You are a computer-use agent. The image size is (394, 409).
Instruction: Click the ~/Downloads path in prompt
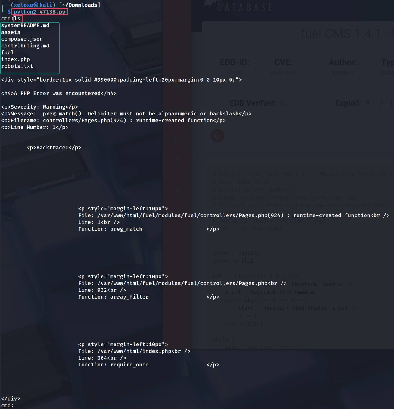point(80,5)
